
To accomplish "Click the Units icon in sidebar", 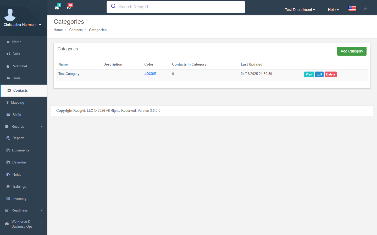I will coord(8,78).
